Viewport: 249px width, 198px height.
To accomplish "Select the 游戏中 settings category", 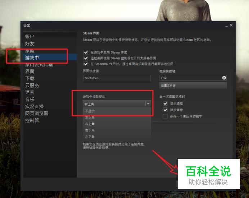I will 50,57.
